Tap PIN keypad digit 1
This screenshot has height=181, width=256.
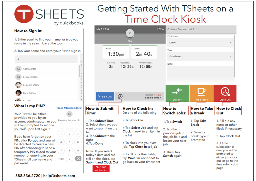tap(61, 134)
